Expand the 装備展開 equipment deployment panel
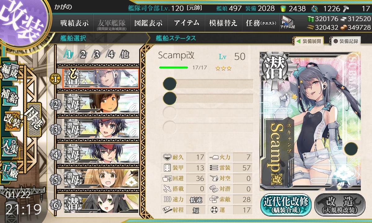 pyautogui.click(x=308, y=41)
